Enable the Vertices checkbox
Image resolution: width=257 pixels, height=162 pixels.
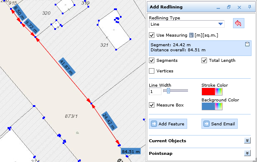(x=151, y=71)
